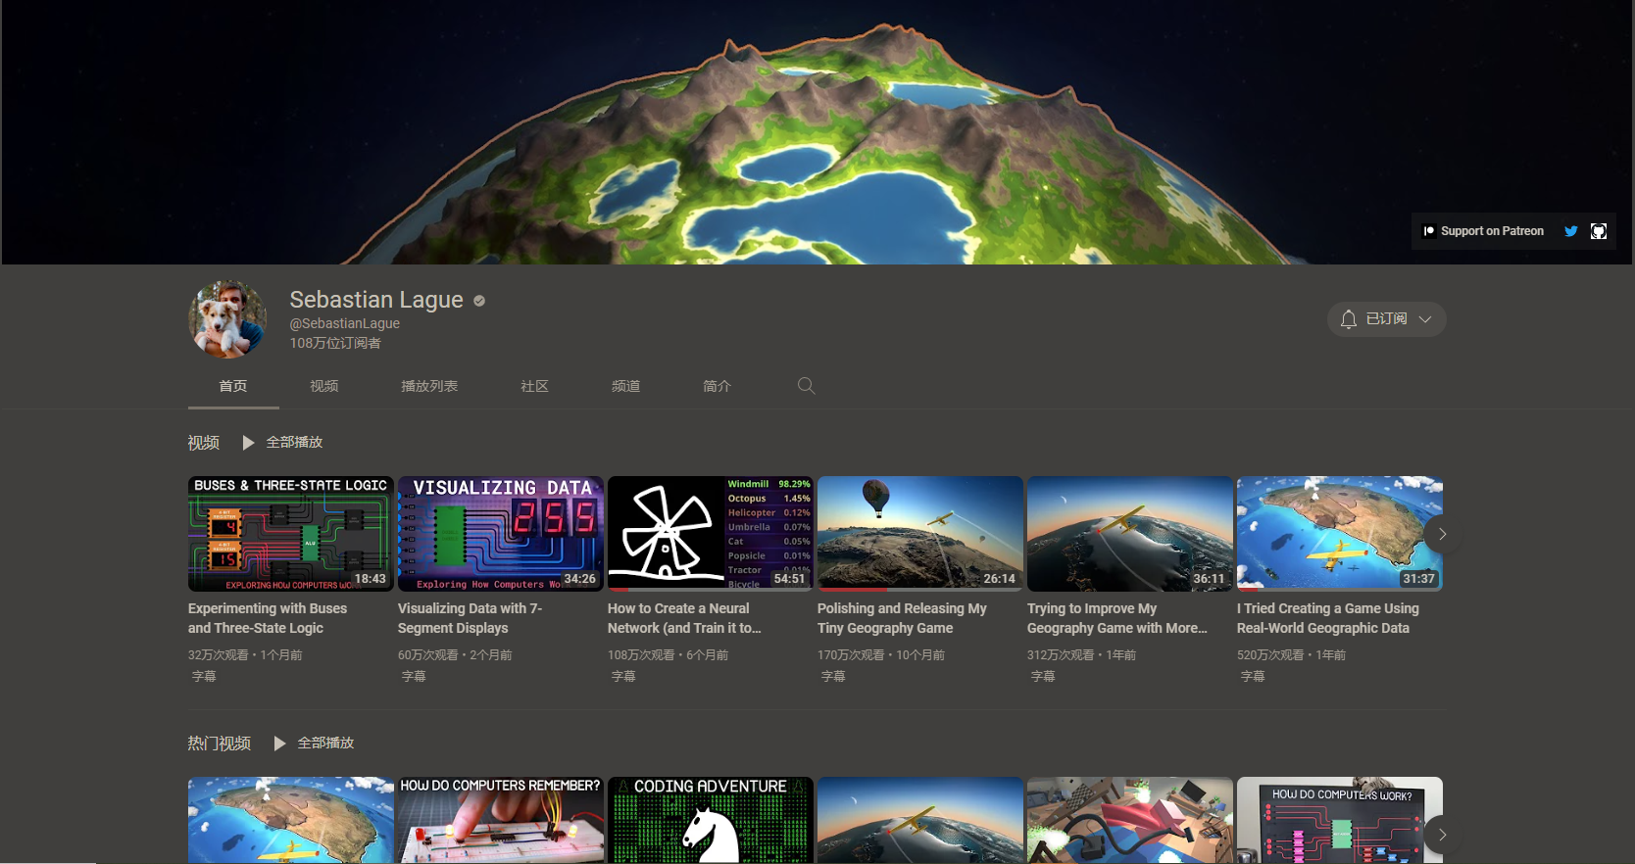Click 520万次观看・1年前 text
The height and width of the screenshot is (864, 1635).
click(1291, 655)
